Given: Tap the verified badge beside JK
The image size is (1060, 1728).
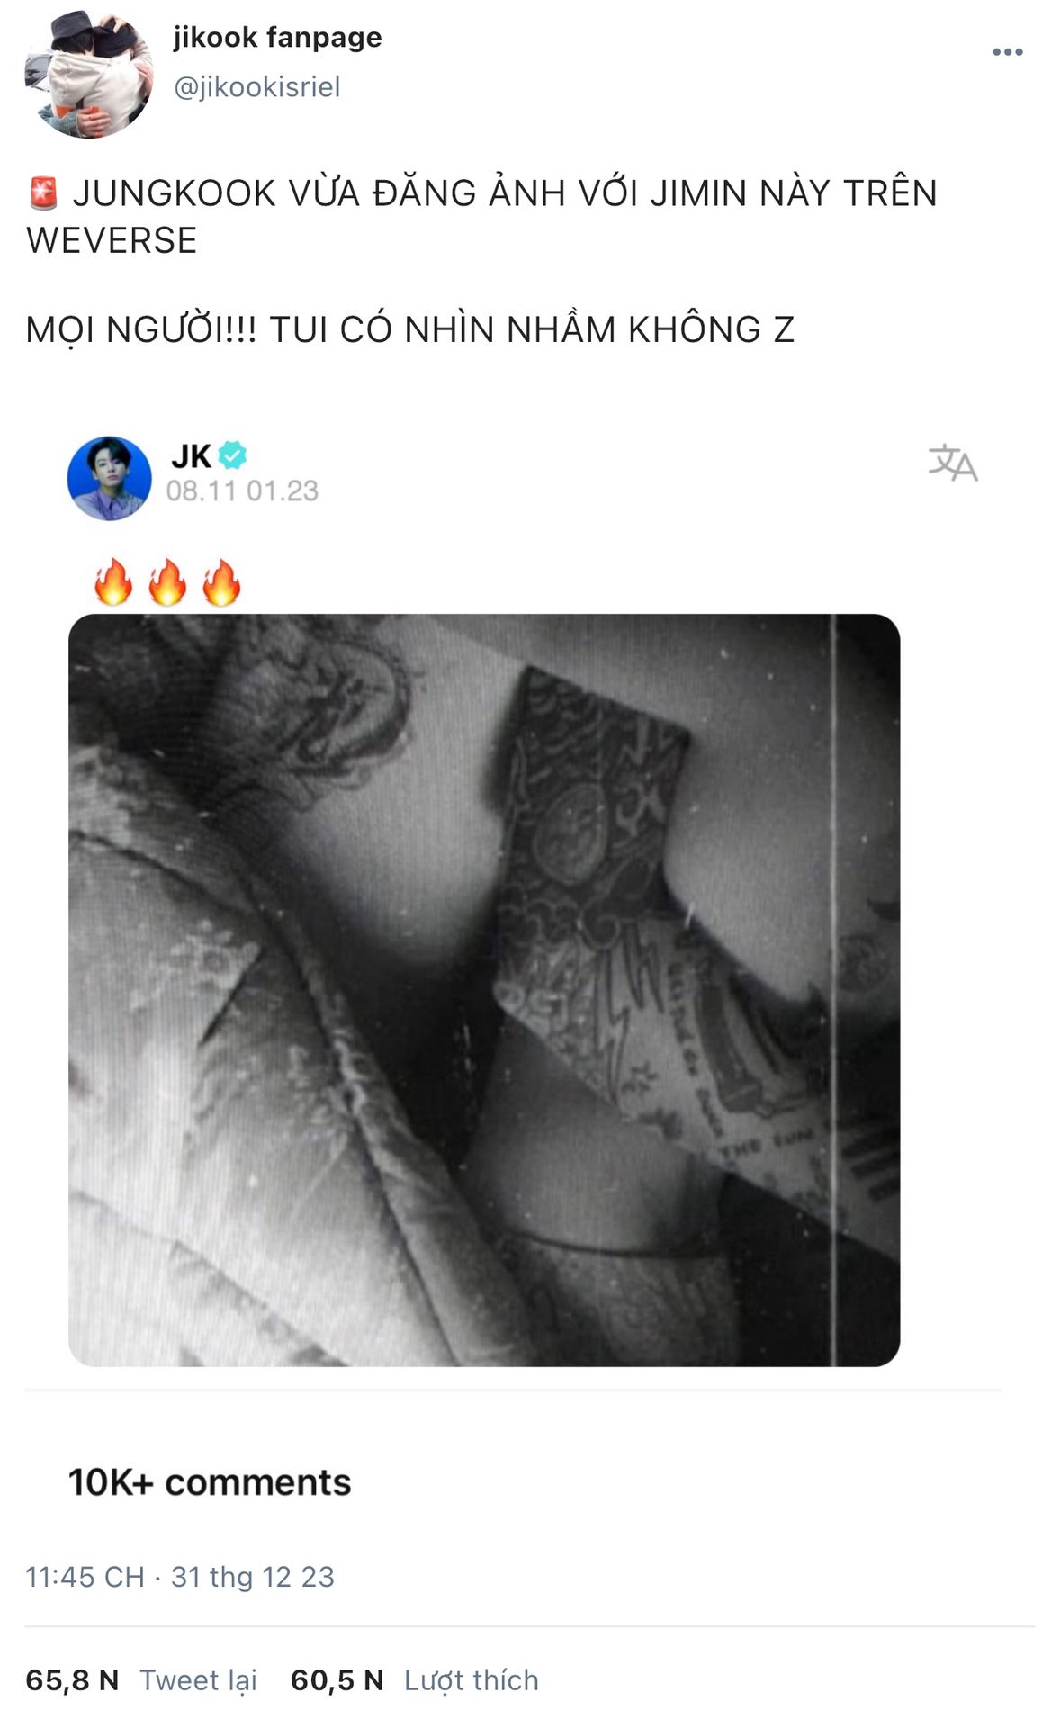Looking at the screenshot, I should [x=233, y=455].
